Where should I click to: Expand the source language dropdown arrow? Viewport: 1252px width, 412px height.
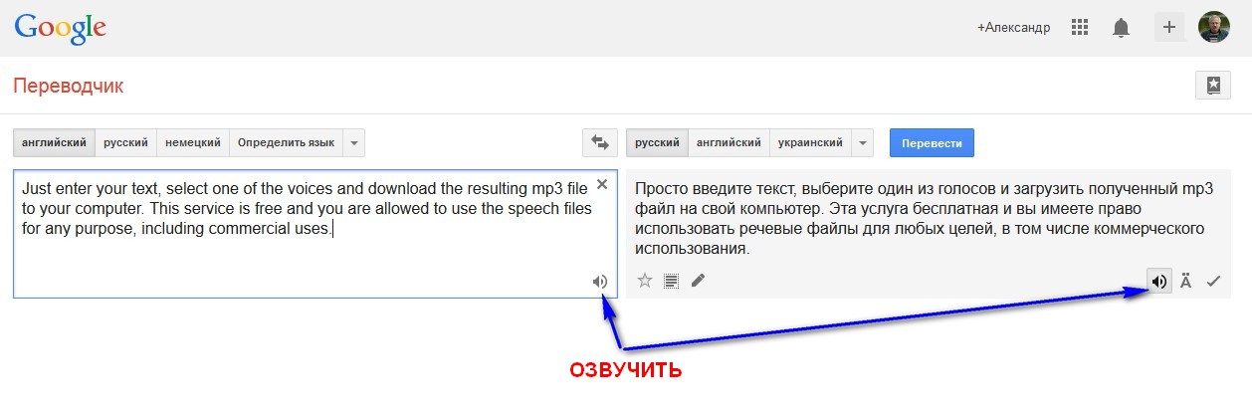pos(353,143)
